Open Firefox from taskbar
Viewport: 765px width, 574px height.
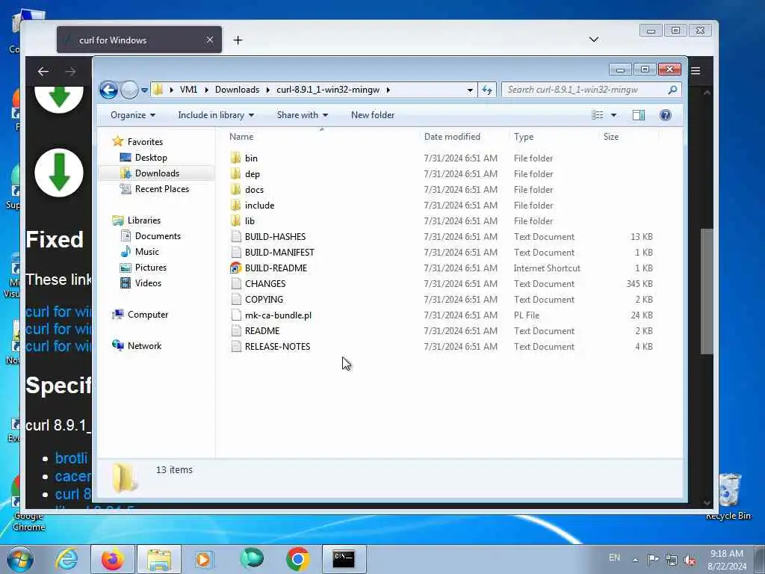pos(113,559)
